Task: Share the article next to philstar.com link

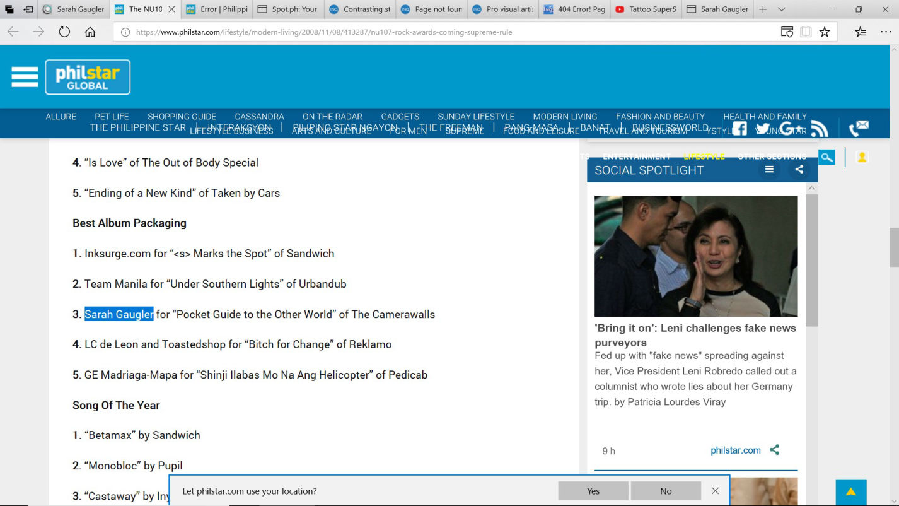Action: [775, 450]
